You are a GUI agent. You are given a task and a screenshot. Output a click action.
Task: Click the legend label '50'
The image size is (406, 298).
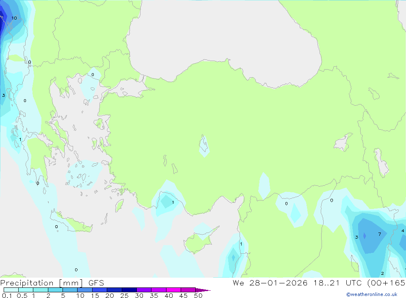click(x=198, y=296)
